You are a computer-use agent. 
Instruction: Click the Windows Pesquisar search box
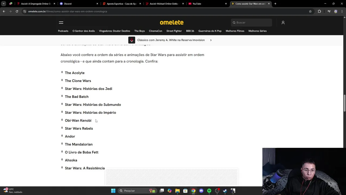click(137, 191)
